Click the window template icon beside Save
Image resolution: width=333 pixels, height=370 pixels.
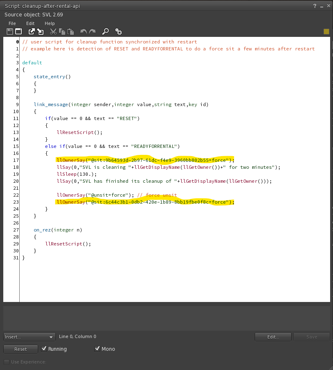[18, 32]
